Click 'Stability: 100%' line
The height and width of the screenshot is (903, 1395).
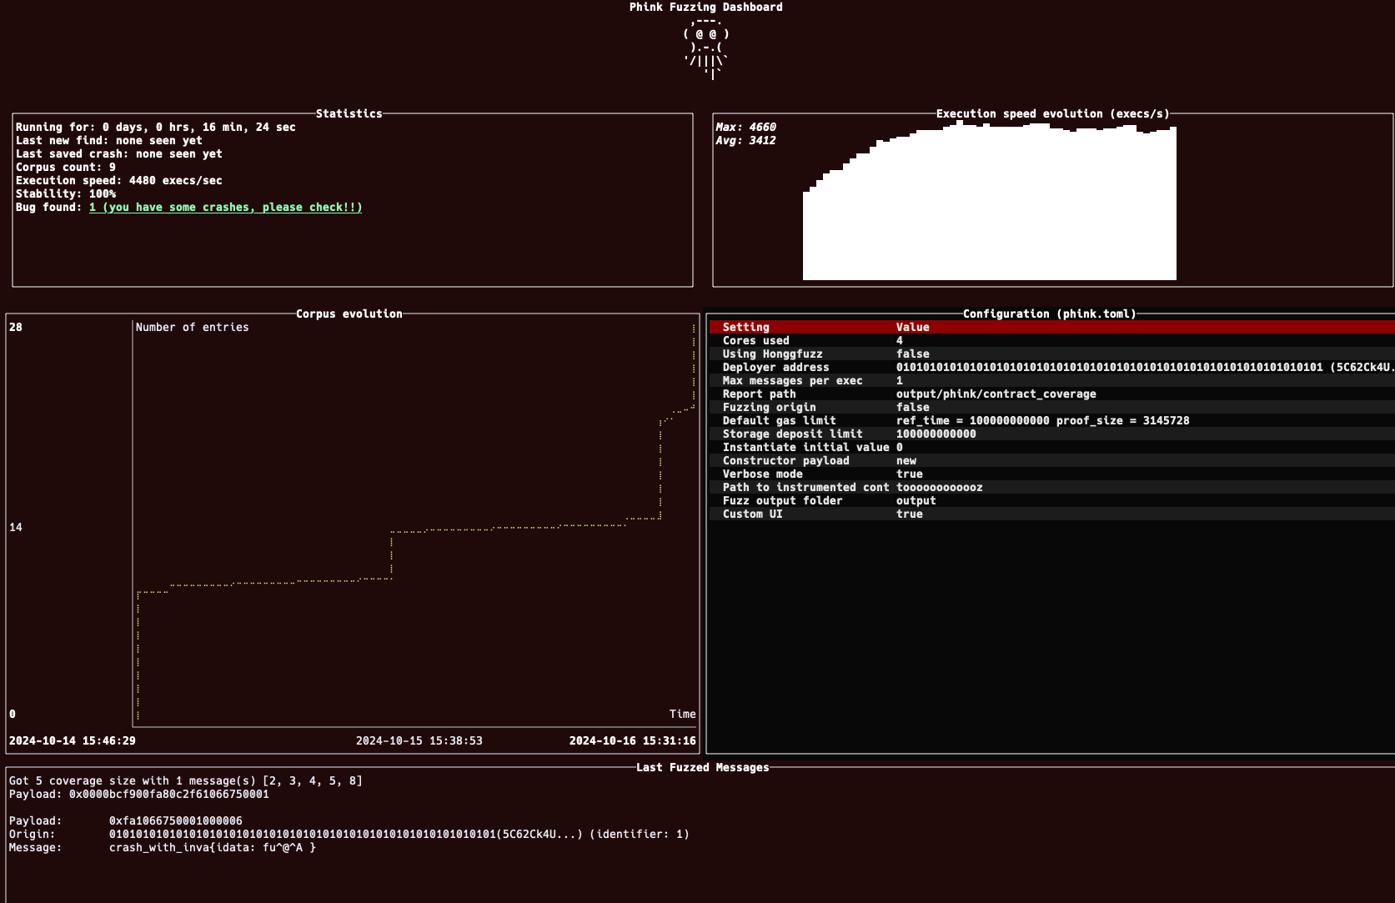(x=65, y=193)
